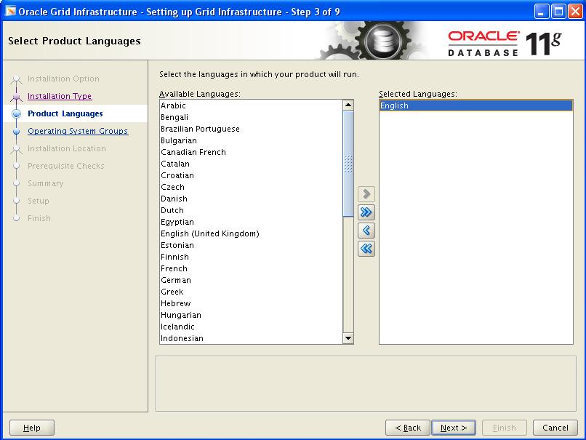This screenshot has height=440, width=586.
Task: Click the Operating System Groups step bullet icon
Action: point(16,132)
